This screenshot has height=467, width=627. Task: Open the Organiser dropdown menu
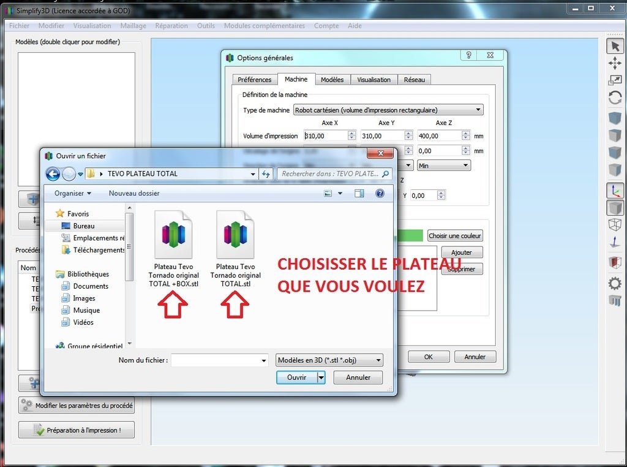tap(73, 193)
